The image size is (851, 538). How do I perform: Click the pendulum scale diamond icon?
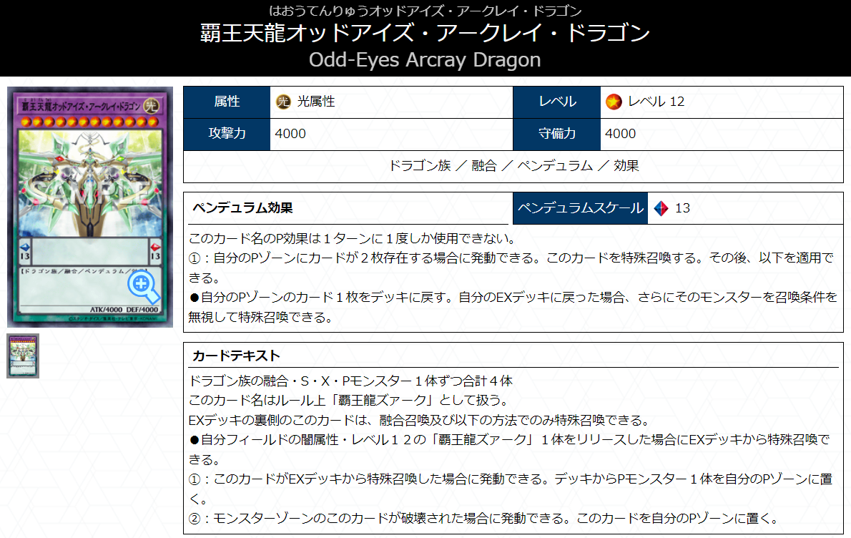click(x=661, y=208)
